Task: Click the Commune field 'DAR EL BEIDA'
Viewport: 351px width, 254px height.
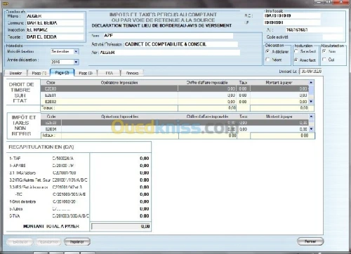Action: [x=55, y=23]
